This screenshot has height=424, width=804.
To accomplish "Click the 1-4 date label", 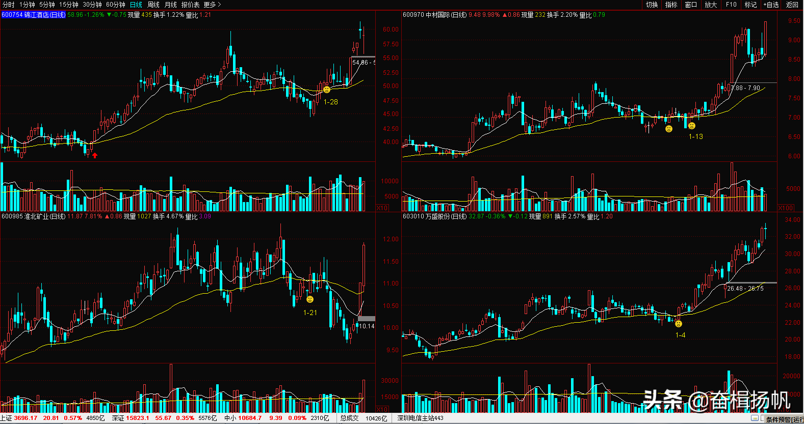I will point(680,335).
